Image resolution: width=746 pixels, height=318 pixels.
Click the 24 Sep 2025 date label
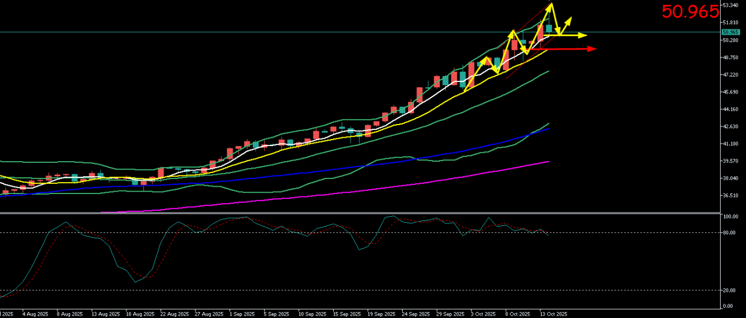point(415,314)
